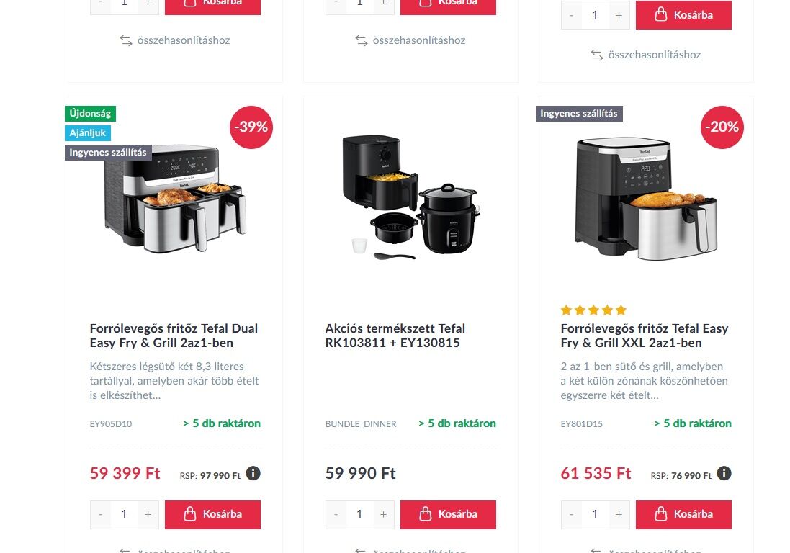
Task: Click RSP info icon for Dual Easy Fry
Action: click(x=253, y=473)
